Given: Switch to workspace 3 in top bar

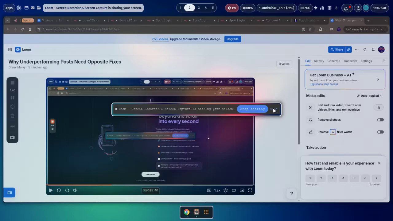Looking at the screenshot, I should pos(199,8).
